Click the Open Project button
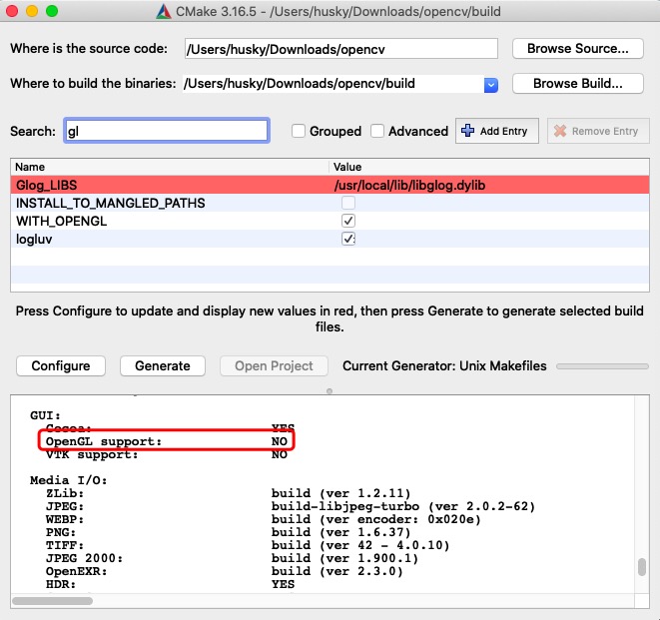This screenshot has height=620, width=660. click(274, 365)
